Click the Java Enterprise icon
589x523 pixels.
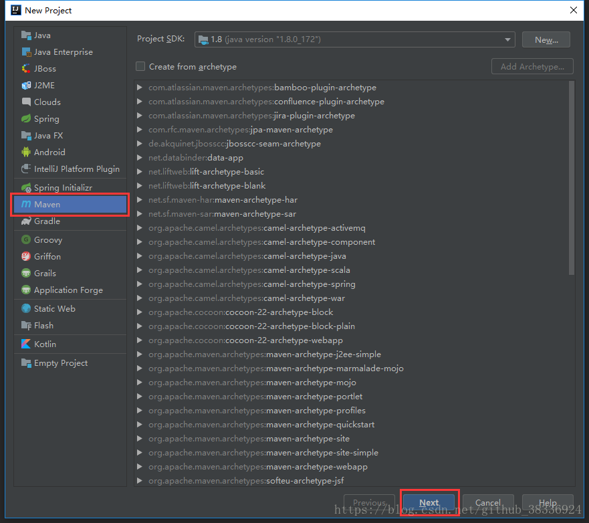pyautogui.click(x=26, y=52)
